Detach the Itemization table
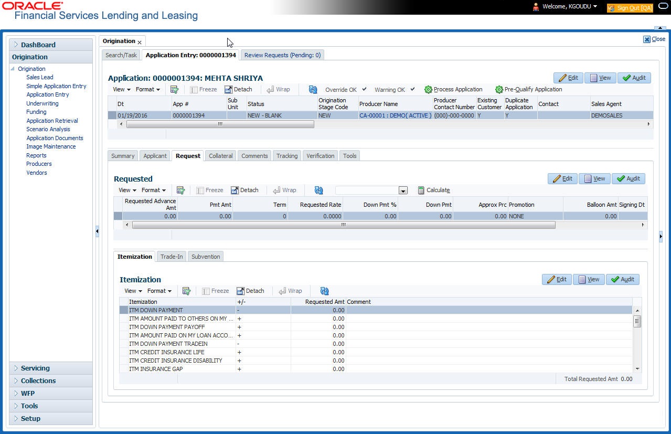This screenshot has width=671, height=434. [x=250, y=291]
